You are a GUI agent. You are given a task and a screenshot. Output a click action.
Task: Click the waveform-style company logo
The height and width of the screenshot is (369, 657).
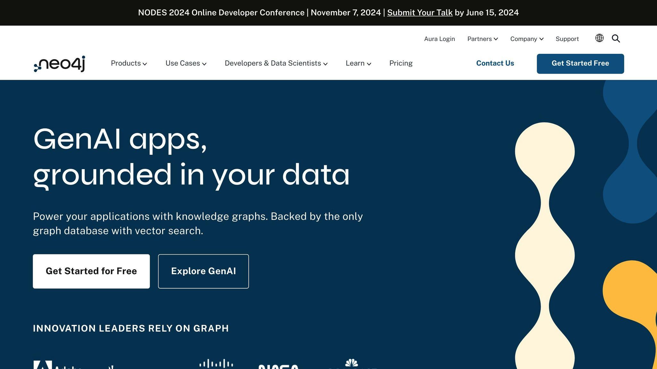[215, 364]
